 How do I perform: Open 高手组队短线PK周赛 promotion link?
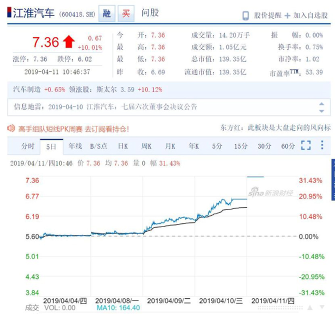point(73,129)
